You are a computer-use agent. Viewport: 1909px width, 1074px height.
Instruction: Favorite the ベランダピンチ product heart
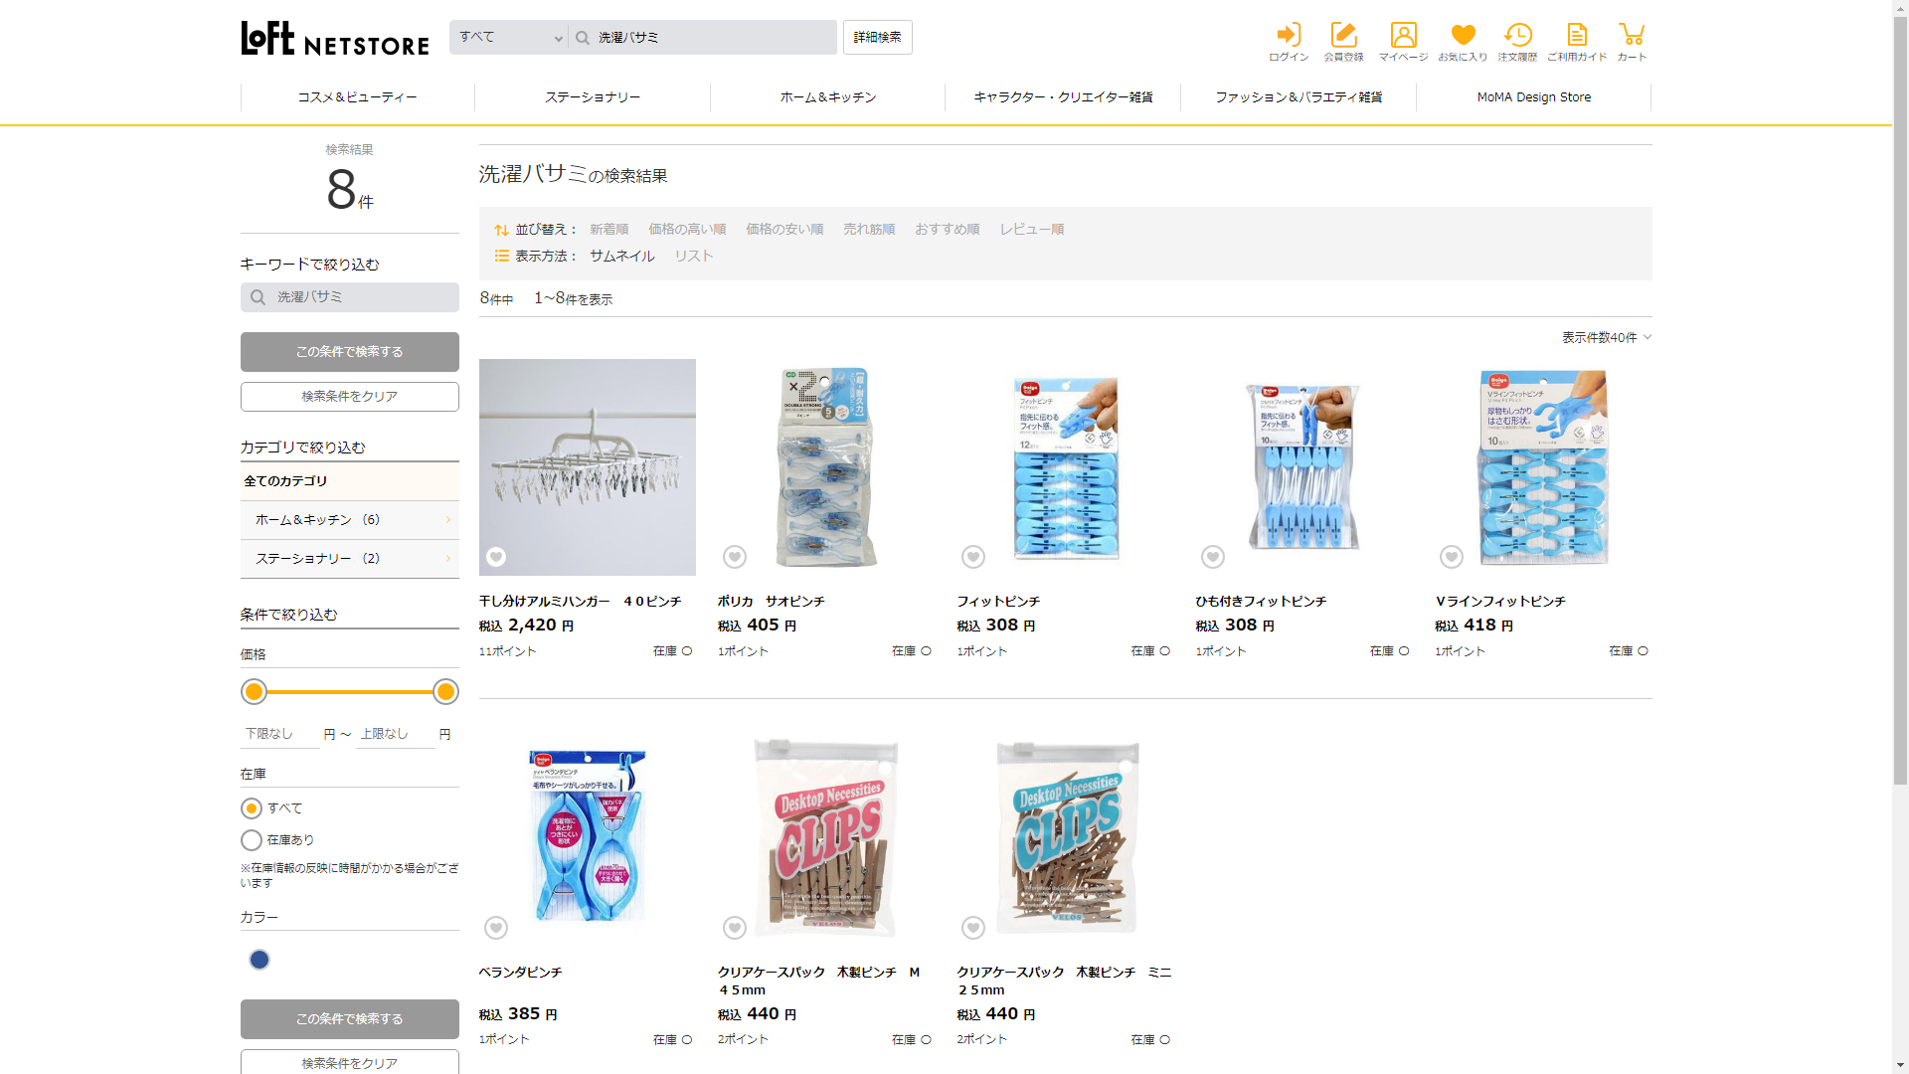[x=496, y=928]
